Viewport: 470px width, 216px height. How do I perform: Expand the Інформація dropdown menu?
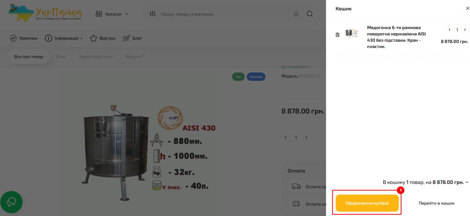pyautogui.click(x=64, y=38)
